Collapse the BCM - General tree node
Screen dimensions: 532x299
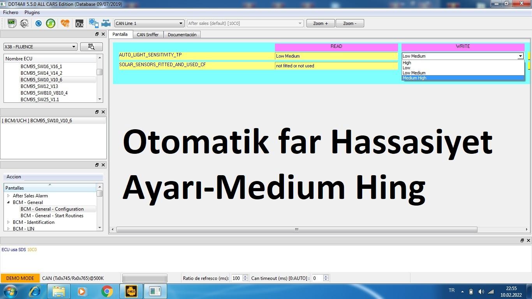click(9, 202)
